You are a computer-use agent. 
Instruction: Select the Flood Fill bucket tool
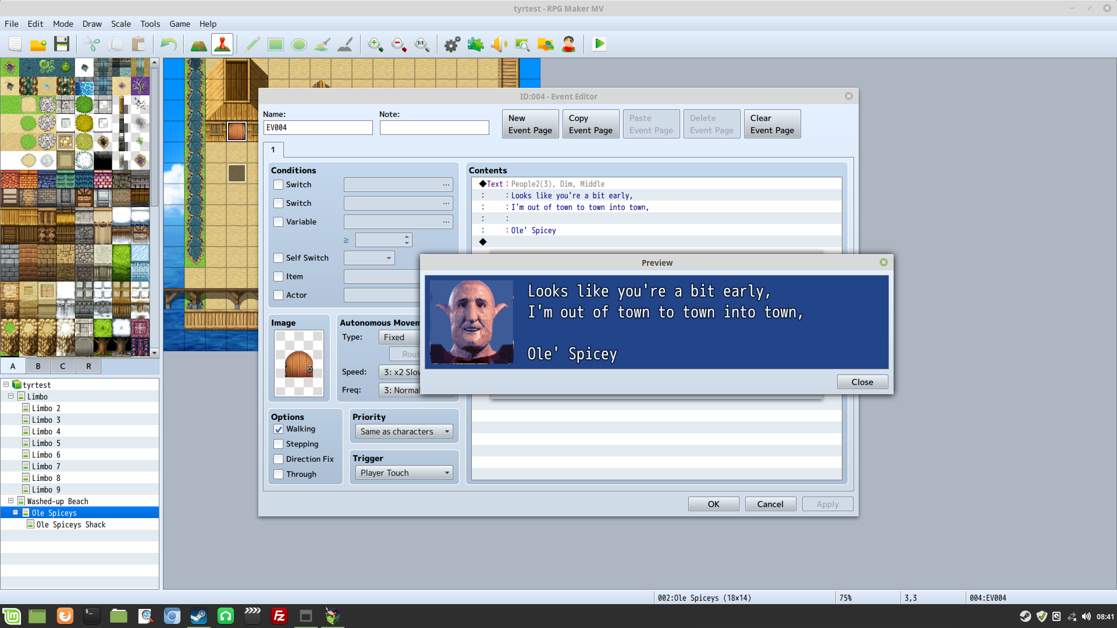pyautogui.click(x=322, y=44)
